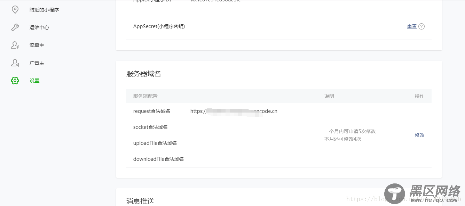Click socket合法域名 row label
This screenshot has height=206, width=465.
(150, 127)
